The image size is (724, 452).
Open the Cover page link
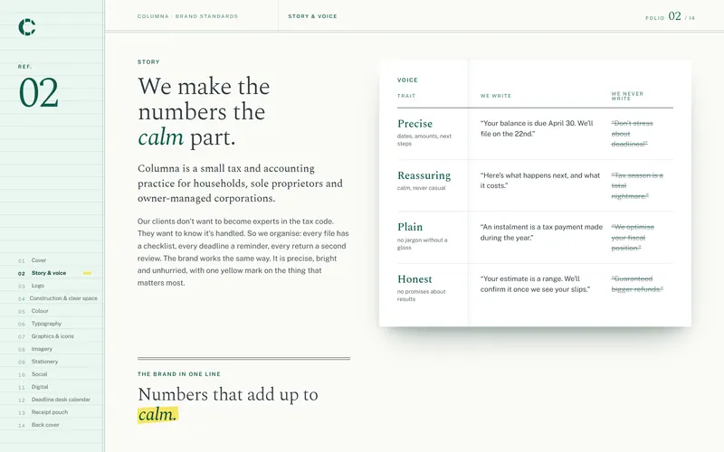[39, 260]
